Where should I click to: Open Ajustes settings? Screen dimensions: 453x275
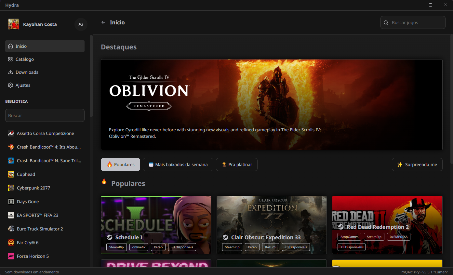click(45, 85)
